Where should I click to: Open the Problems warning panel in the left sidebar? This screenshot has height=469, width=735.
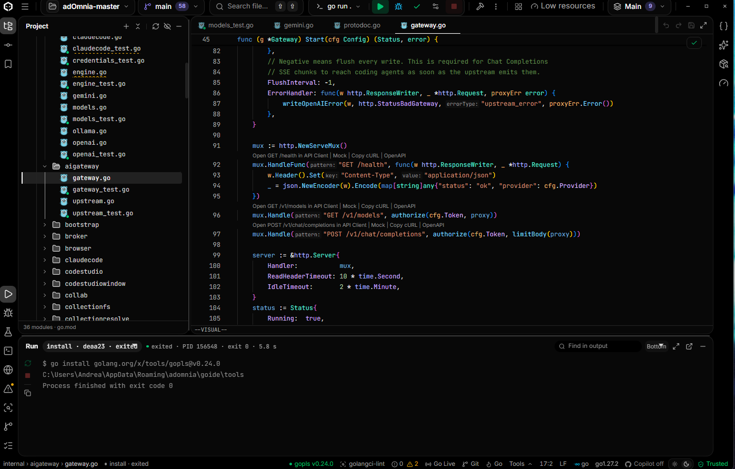8,388
